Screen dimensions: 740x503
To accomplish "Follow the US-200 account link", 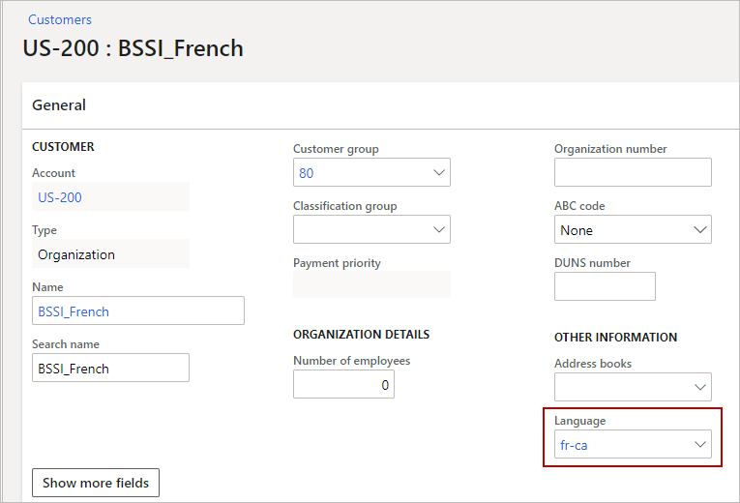I will click(x=60, y=197).
